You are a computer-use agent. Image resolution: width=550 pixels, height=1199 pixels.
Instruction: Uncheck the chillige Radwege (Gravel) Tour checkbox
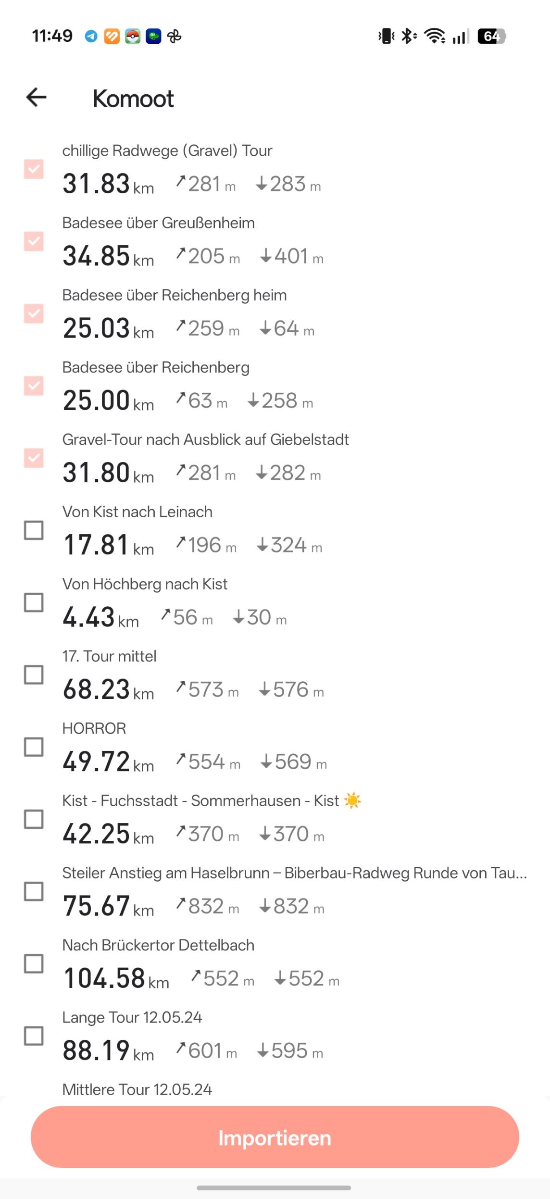click(34, 169)
